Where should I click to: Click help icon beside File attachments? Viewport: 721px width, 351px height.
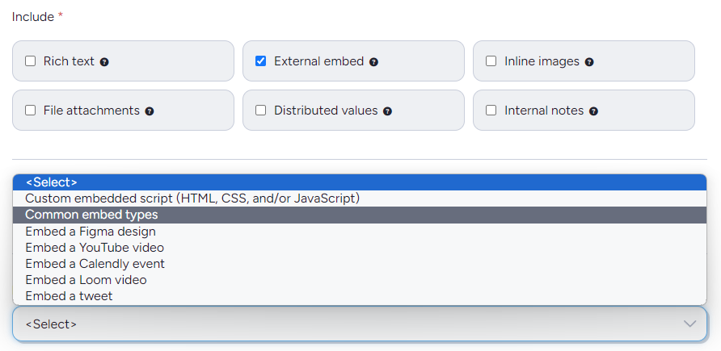coord(150,111)
